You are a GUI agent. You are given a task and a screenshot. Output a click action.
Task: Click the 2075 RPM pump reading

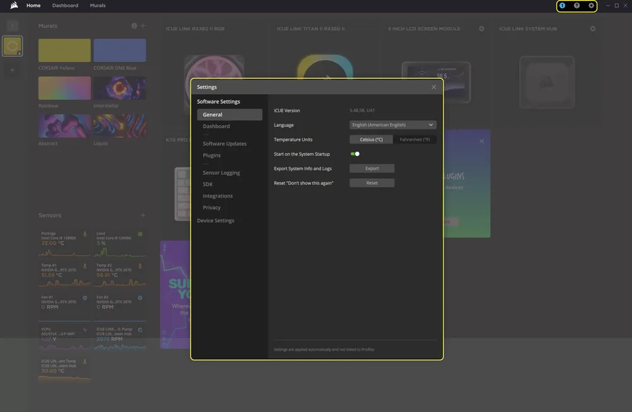[x=109, y=339]
